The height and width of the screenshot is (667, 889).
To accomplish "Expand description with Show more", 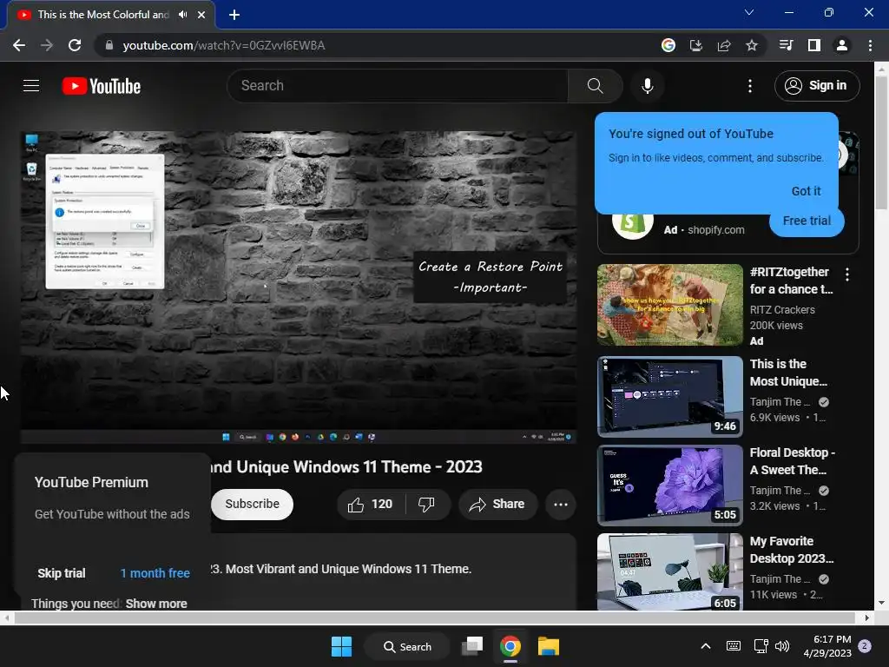I will (156, 604).
